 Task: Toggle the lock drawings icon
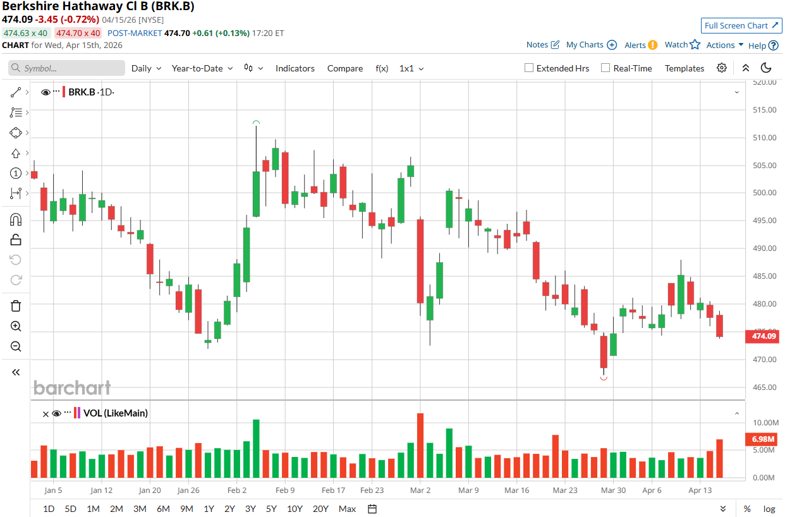click(16, 240)
